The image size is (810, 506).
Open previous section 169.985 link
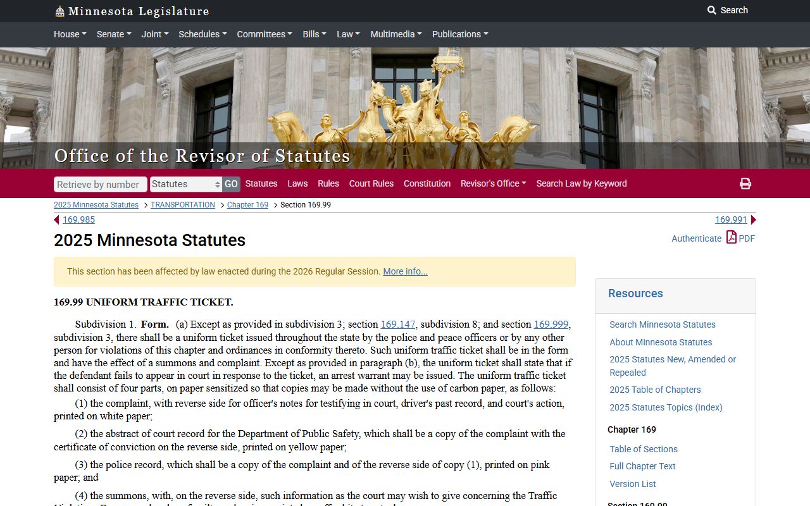click(x=78, y=220)
